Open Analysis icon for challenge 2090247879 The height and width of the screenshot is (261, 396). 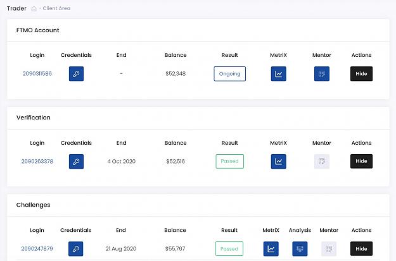click(x=300, y=249)
